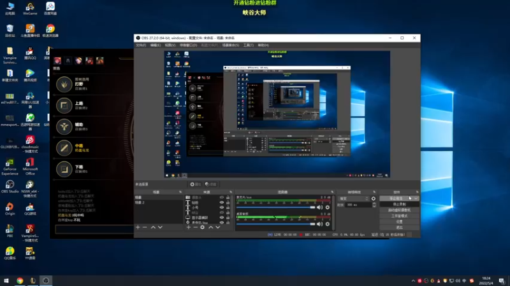Open the 帮助(H) menu in OBS
Screen dimensions: 510x286
[x=263, y=45]
